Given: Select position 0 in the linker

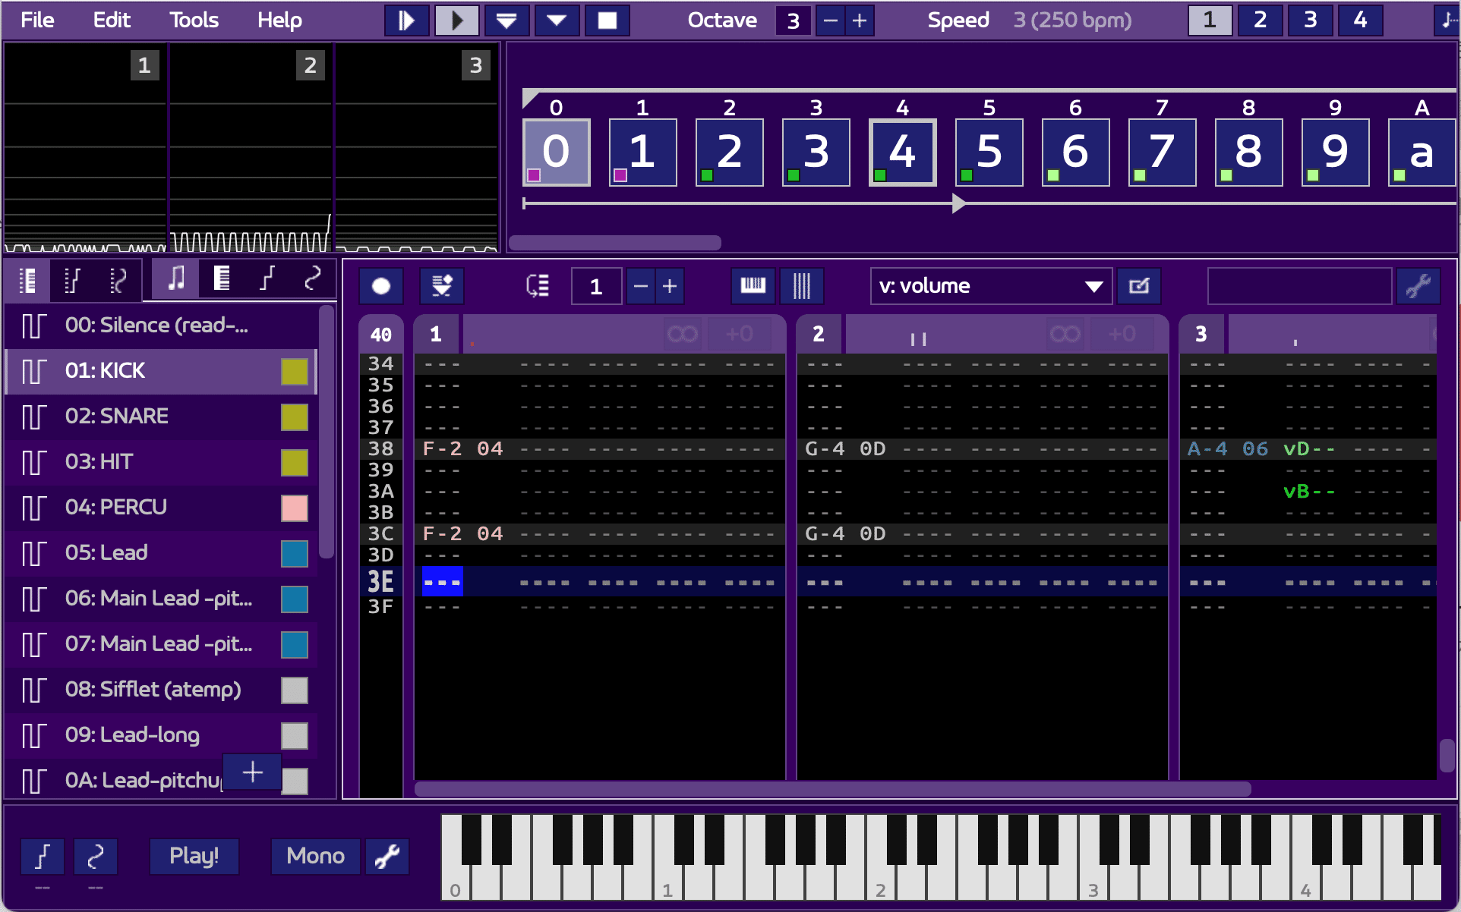Looking at the screenshot, I should (557, 152).
